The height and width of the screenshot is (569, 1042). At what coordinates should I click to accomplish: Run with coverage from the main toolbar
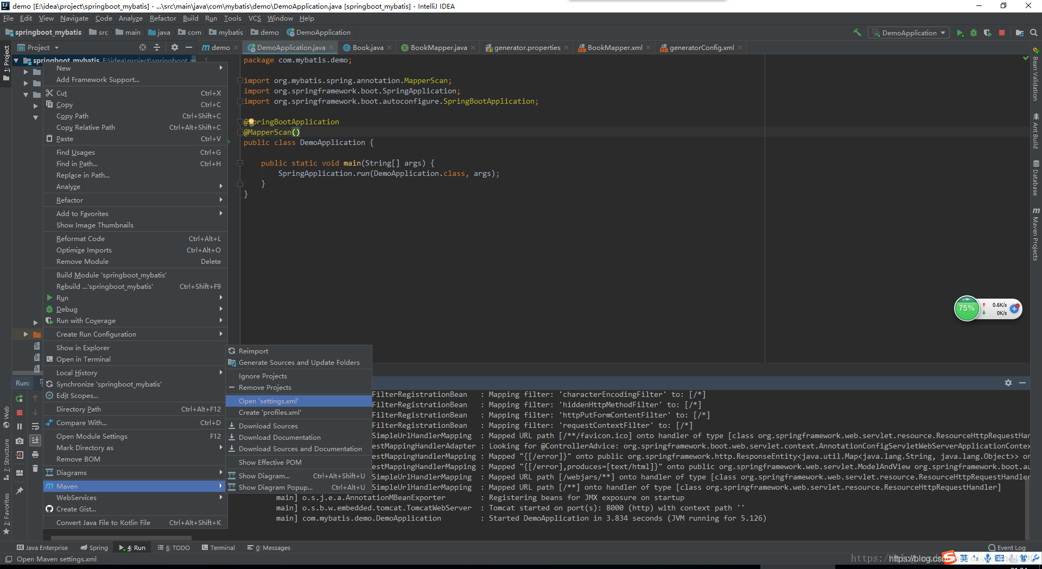tap(987, 33)
